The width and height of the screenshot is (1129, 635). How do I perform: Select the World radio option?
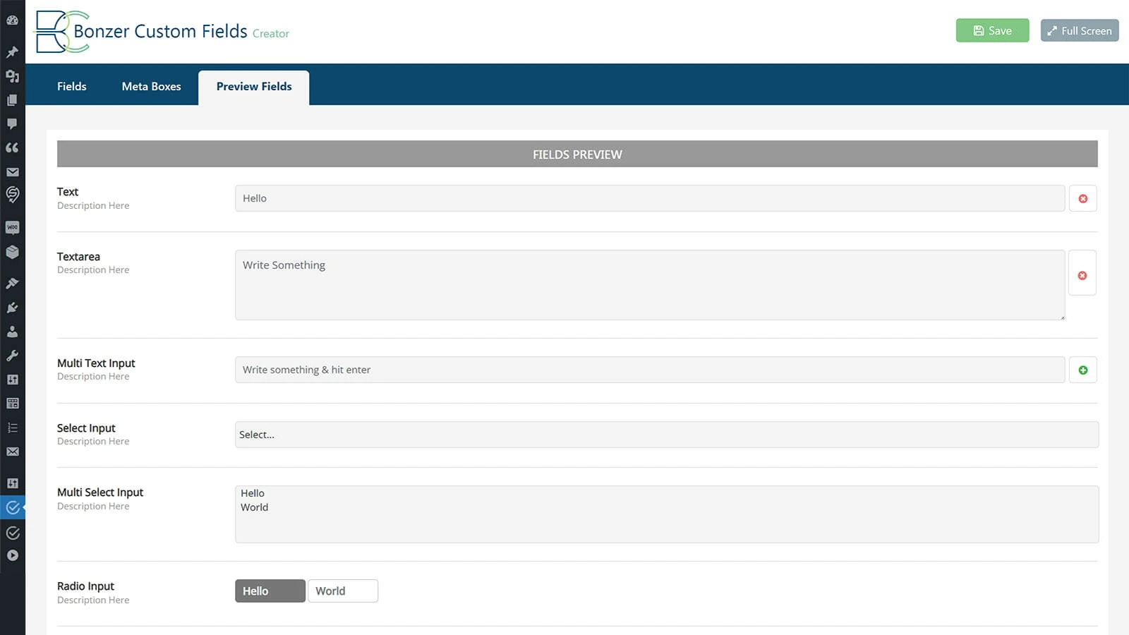click(342, 591)
